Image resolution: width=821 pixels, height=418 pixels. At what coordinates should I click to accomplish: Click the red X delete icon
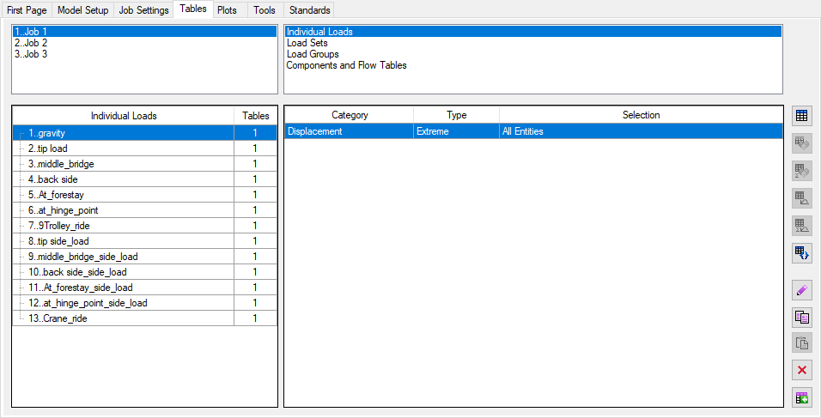802,370
